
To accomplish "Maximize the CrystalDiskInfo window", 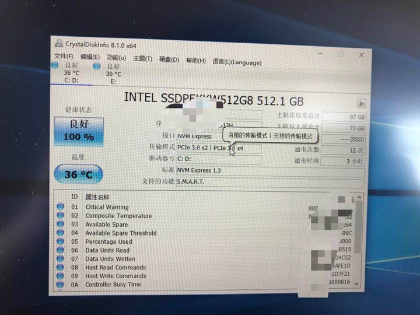I will [341, 54].
